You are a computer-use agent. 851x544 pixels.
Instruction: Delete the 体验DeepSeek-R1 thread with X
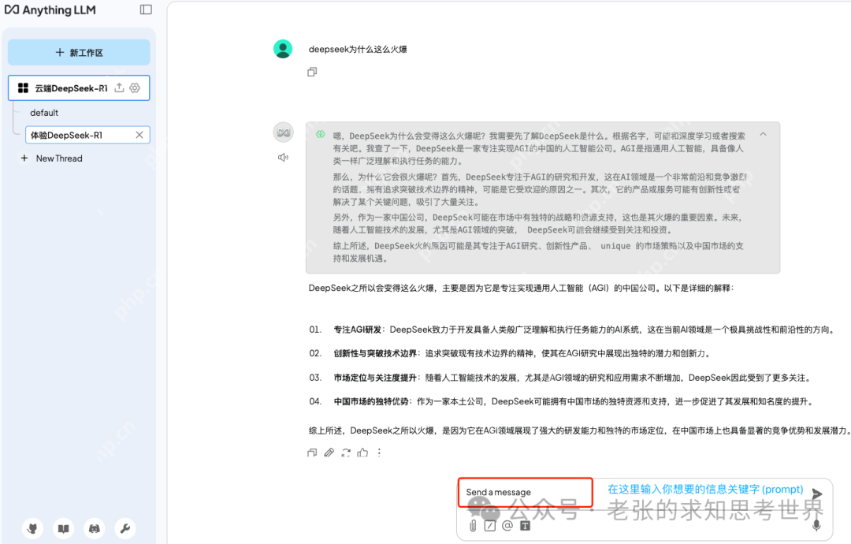point(139,135)
